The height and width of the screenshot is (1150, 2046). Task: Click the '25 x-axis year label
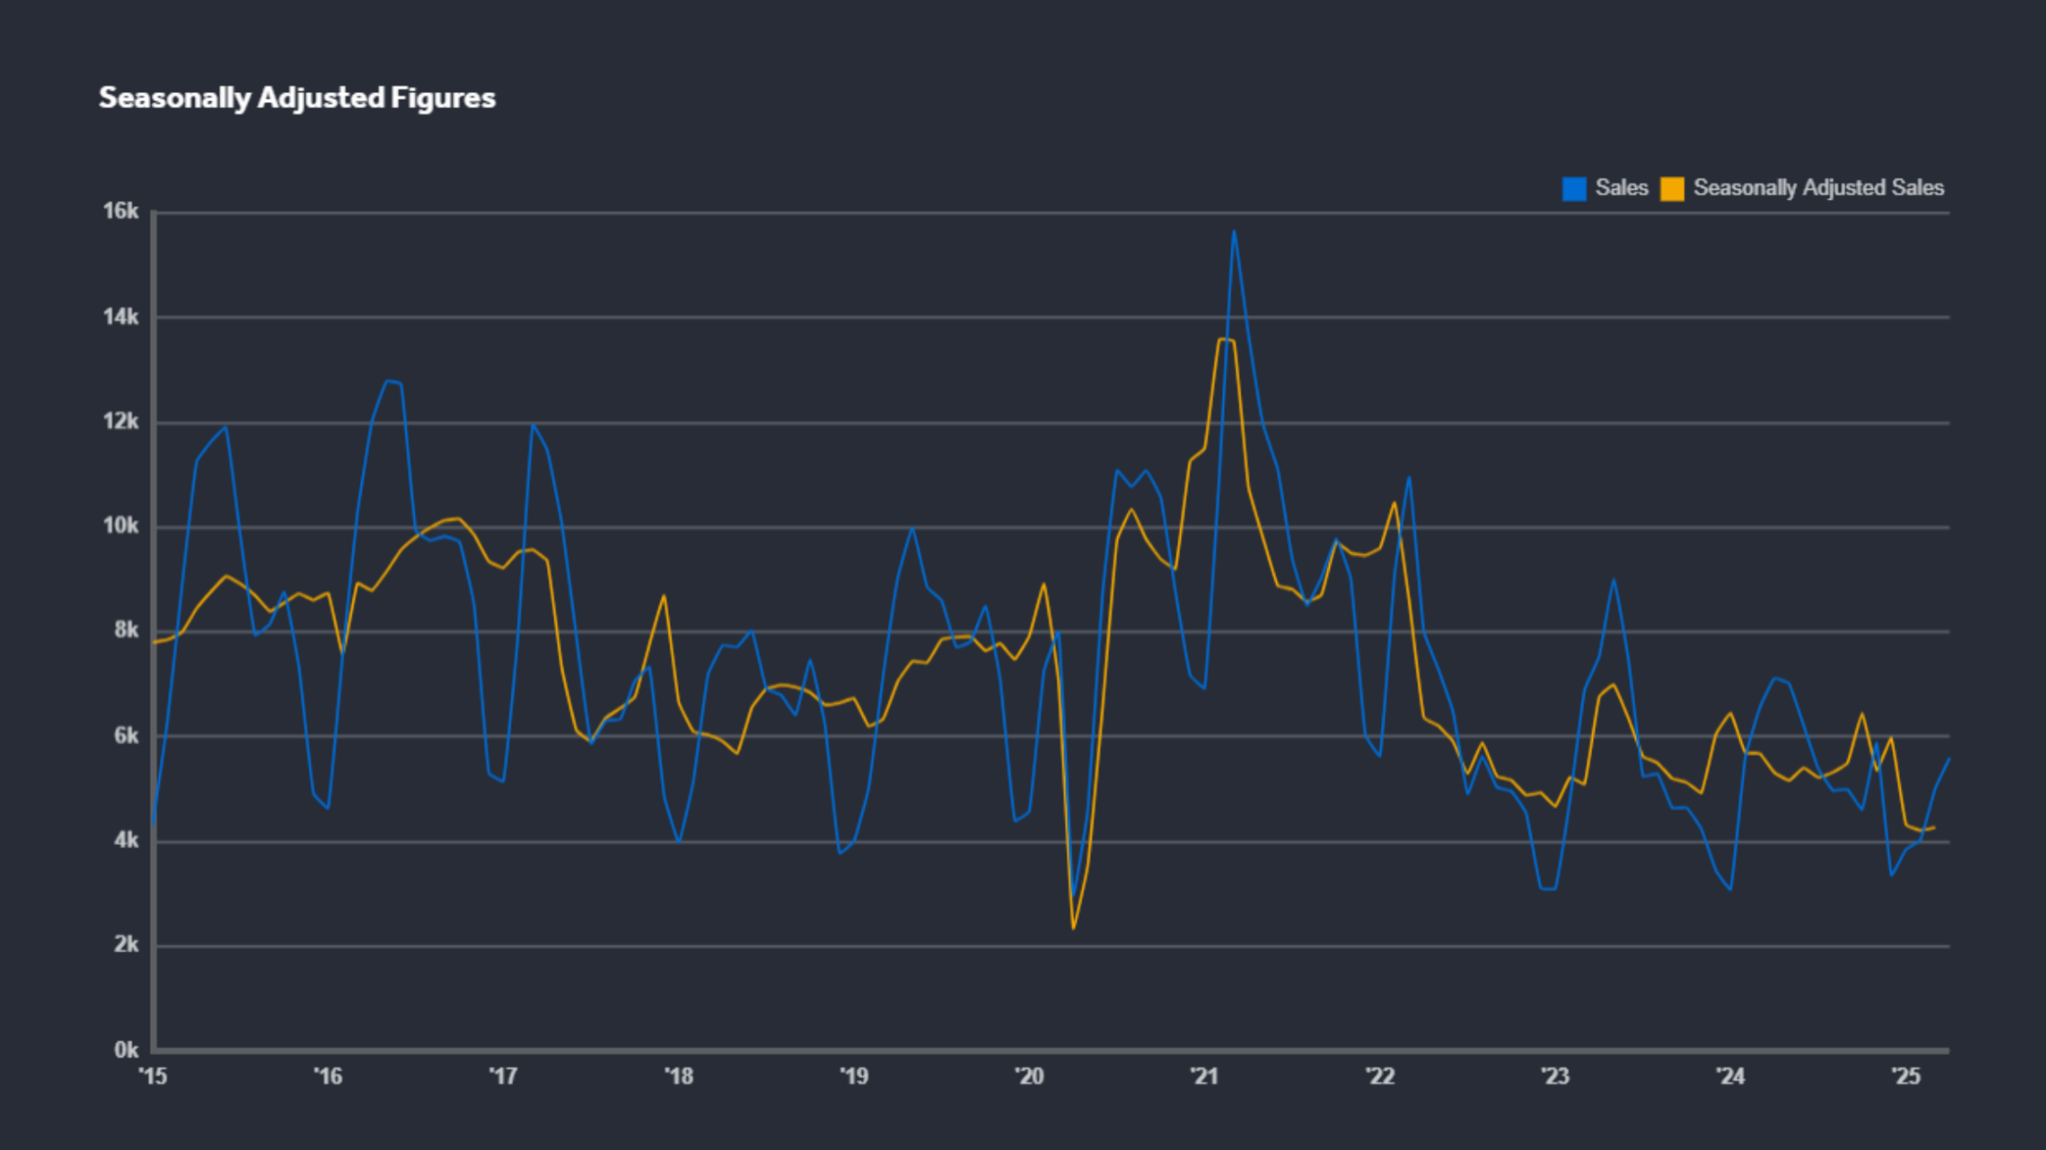click(1905, 1077)
